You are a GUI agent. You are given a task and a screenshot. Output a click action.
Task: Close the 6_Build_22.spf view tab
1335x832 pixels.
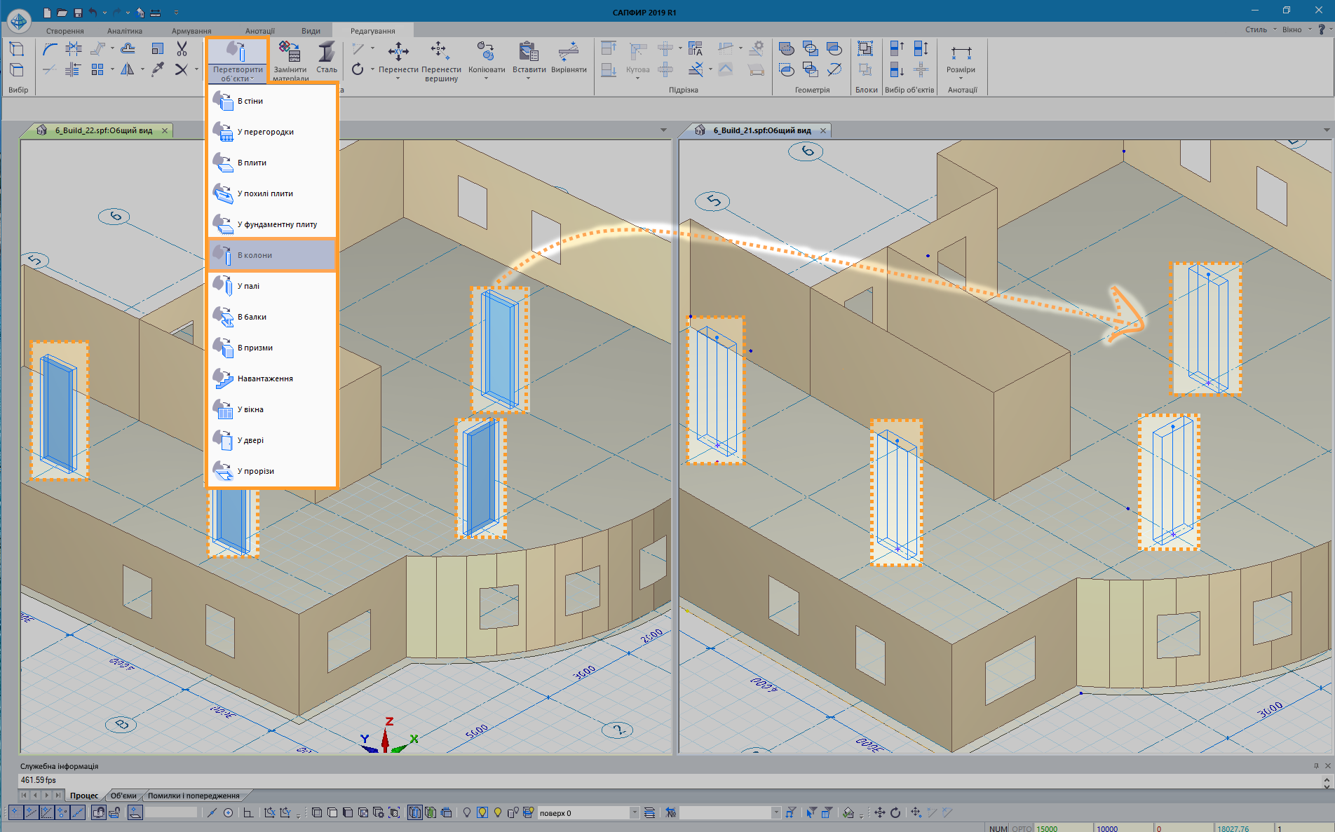coord(165,130)
